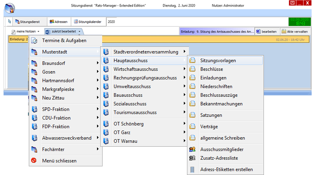Open the meine Notizen dropdown arrow
The image size is (314, 175).
(38, 31)
